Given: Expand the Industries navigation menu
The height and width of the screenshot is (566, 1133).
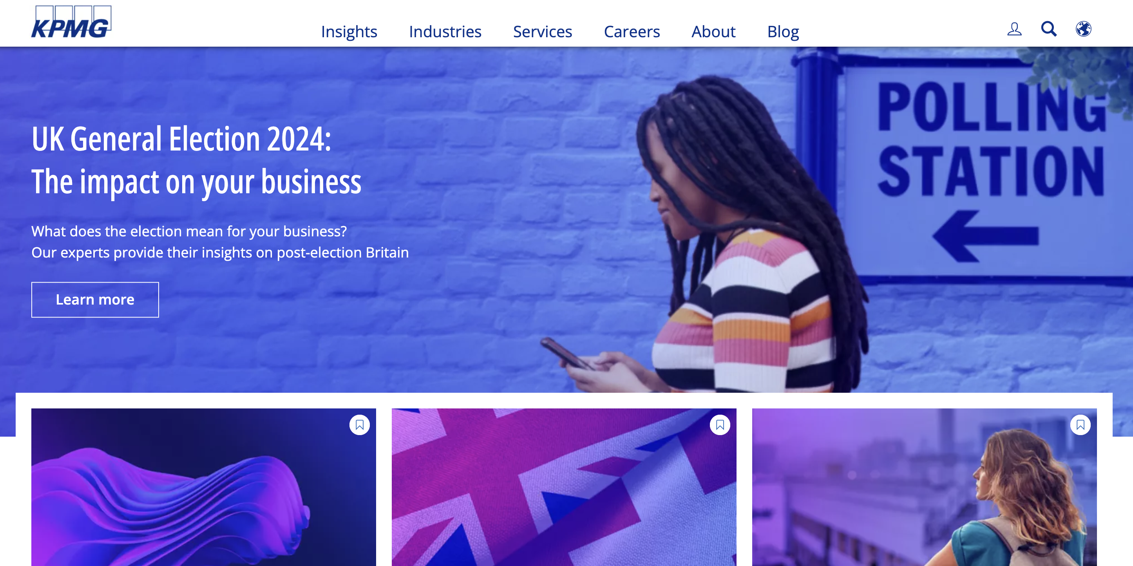Looking at the screenshot, I should (x=445, y=32).
